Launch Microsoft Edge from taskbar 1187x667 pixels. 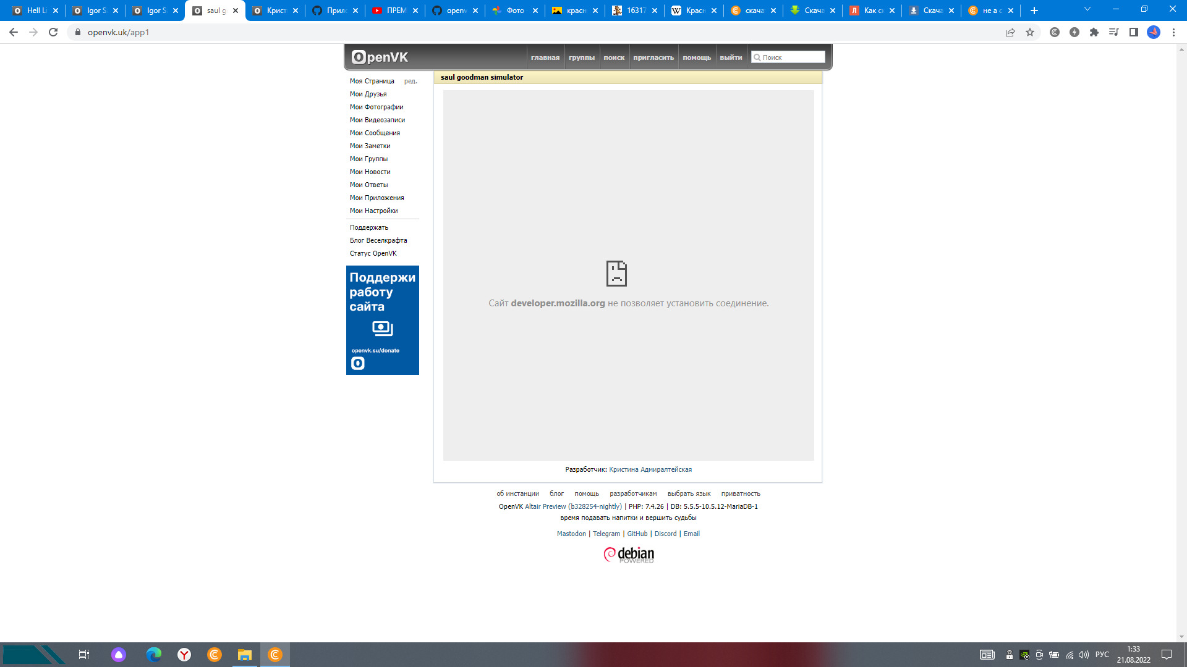(x=153, y=655)
